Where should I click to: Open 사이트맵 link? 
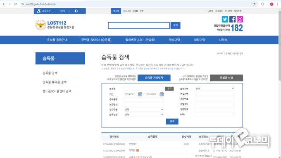[238, 11]
